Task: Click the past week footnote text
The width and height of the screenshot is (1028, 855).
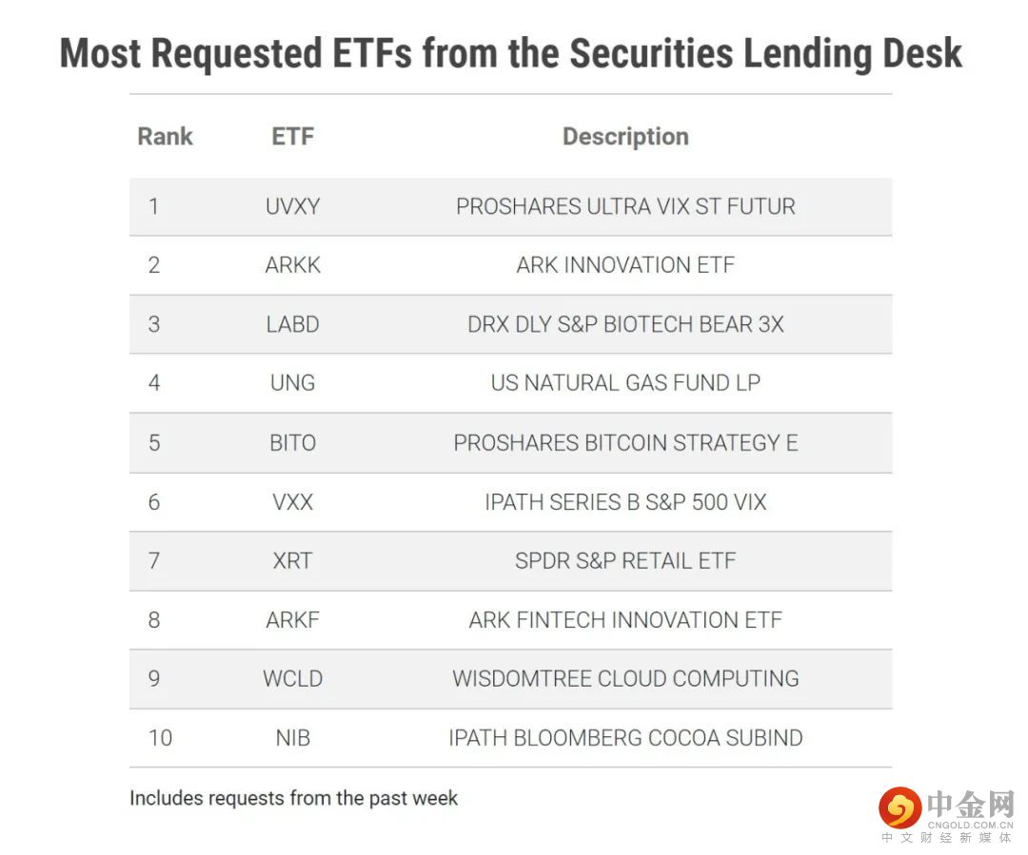Action: pos(293,798)
